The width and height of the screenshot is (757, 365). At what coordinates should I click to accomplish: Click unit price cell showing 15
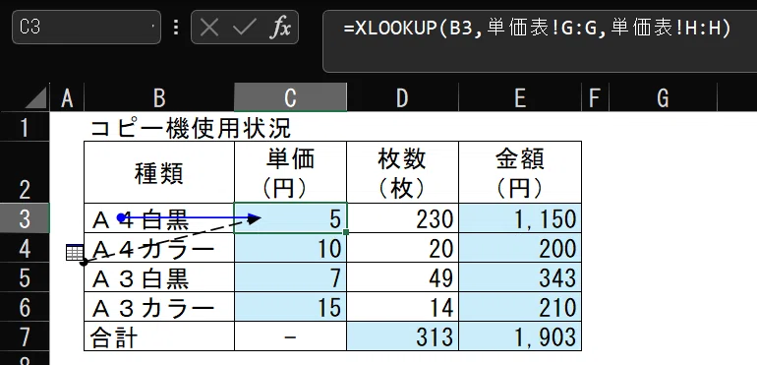(290, 307)
